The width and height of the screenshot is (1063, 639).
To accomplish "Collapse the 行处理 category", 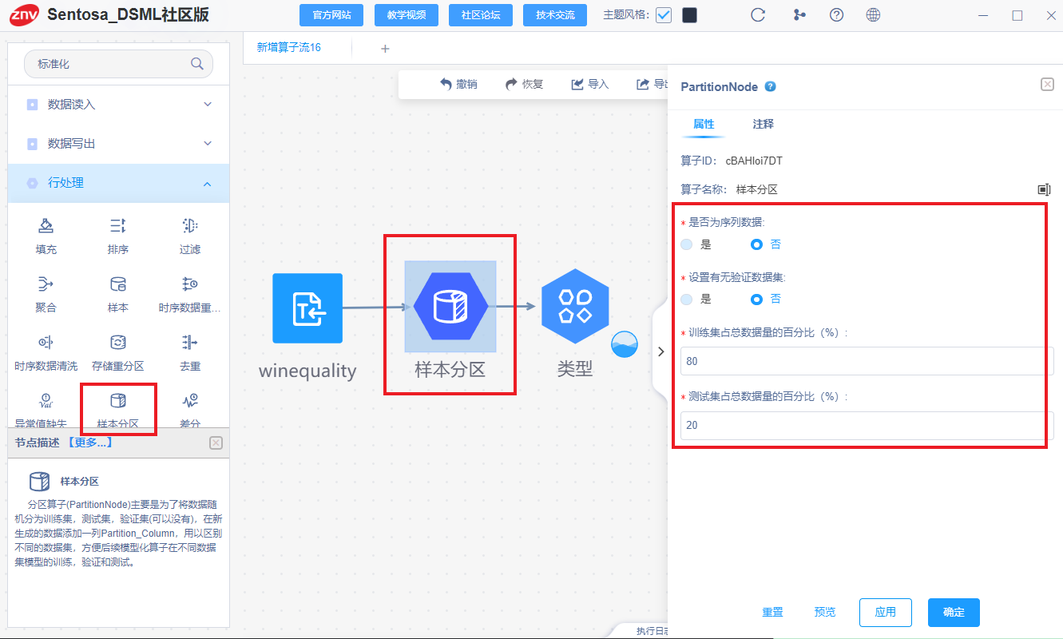I will (x=119, y=183).
